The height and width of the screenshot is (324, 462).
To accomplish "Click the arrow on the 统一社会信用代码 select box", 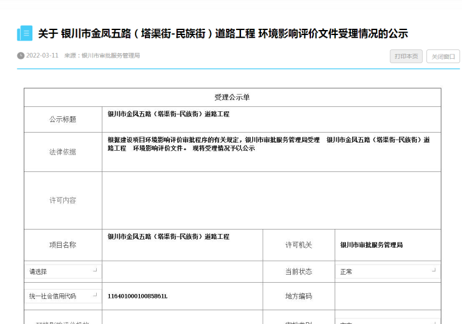I will click(95, 295).
